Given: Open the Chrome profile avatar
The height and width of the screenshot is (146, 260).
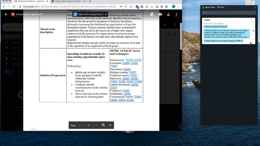Looking at the screenshot, I should (173, 6).
